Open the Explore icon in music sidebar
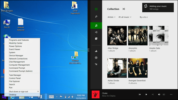 point(96,39)
